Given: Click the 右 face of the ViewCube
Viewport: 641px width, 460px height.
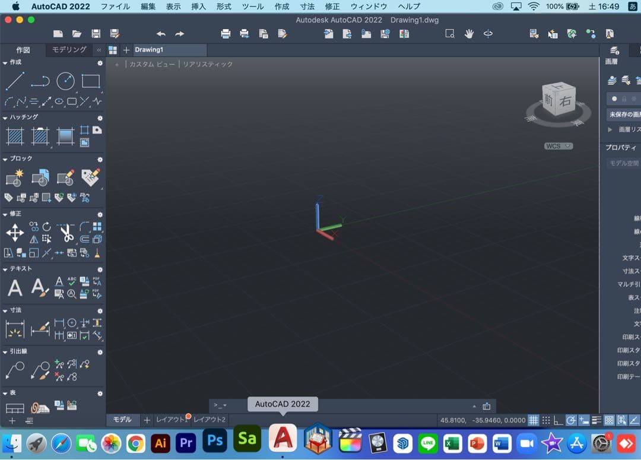Looking at the screenshot, I should 566,101.
